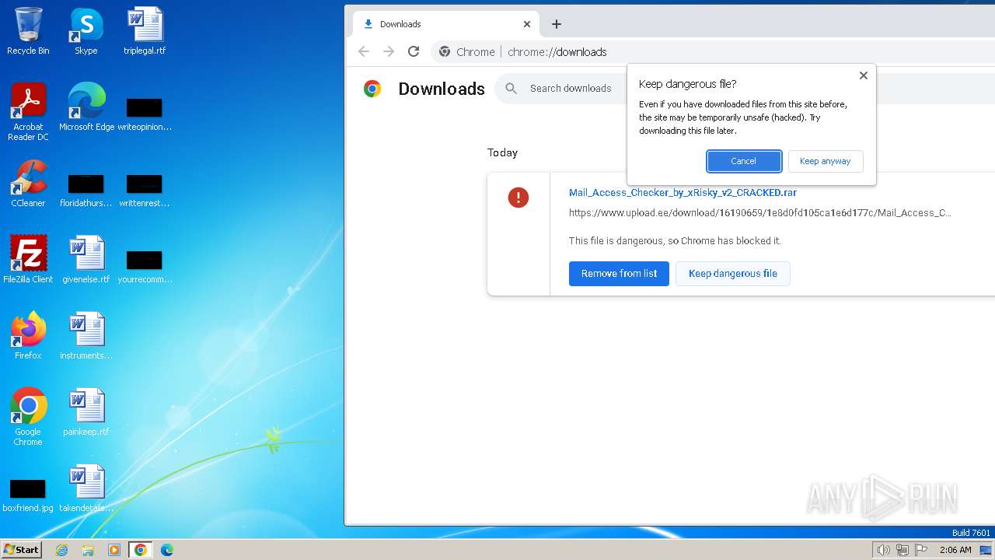
Task: Click the Chrome logo beside Downloads
Action: (x=372, y=89)
